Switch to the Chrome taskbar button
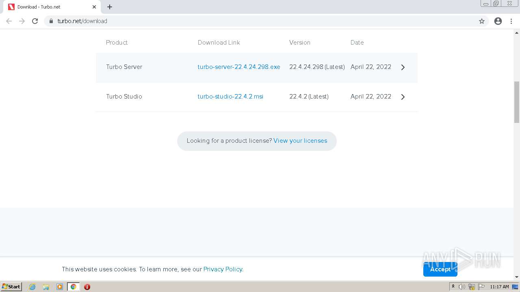This screenshot has width=520, height=292. click(x=73, y=287)
